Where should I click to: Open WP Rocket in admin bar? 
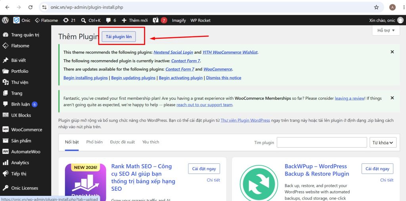coord(200,20)
